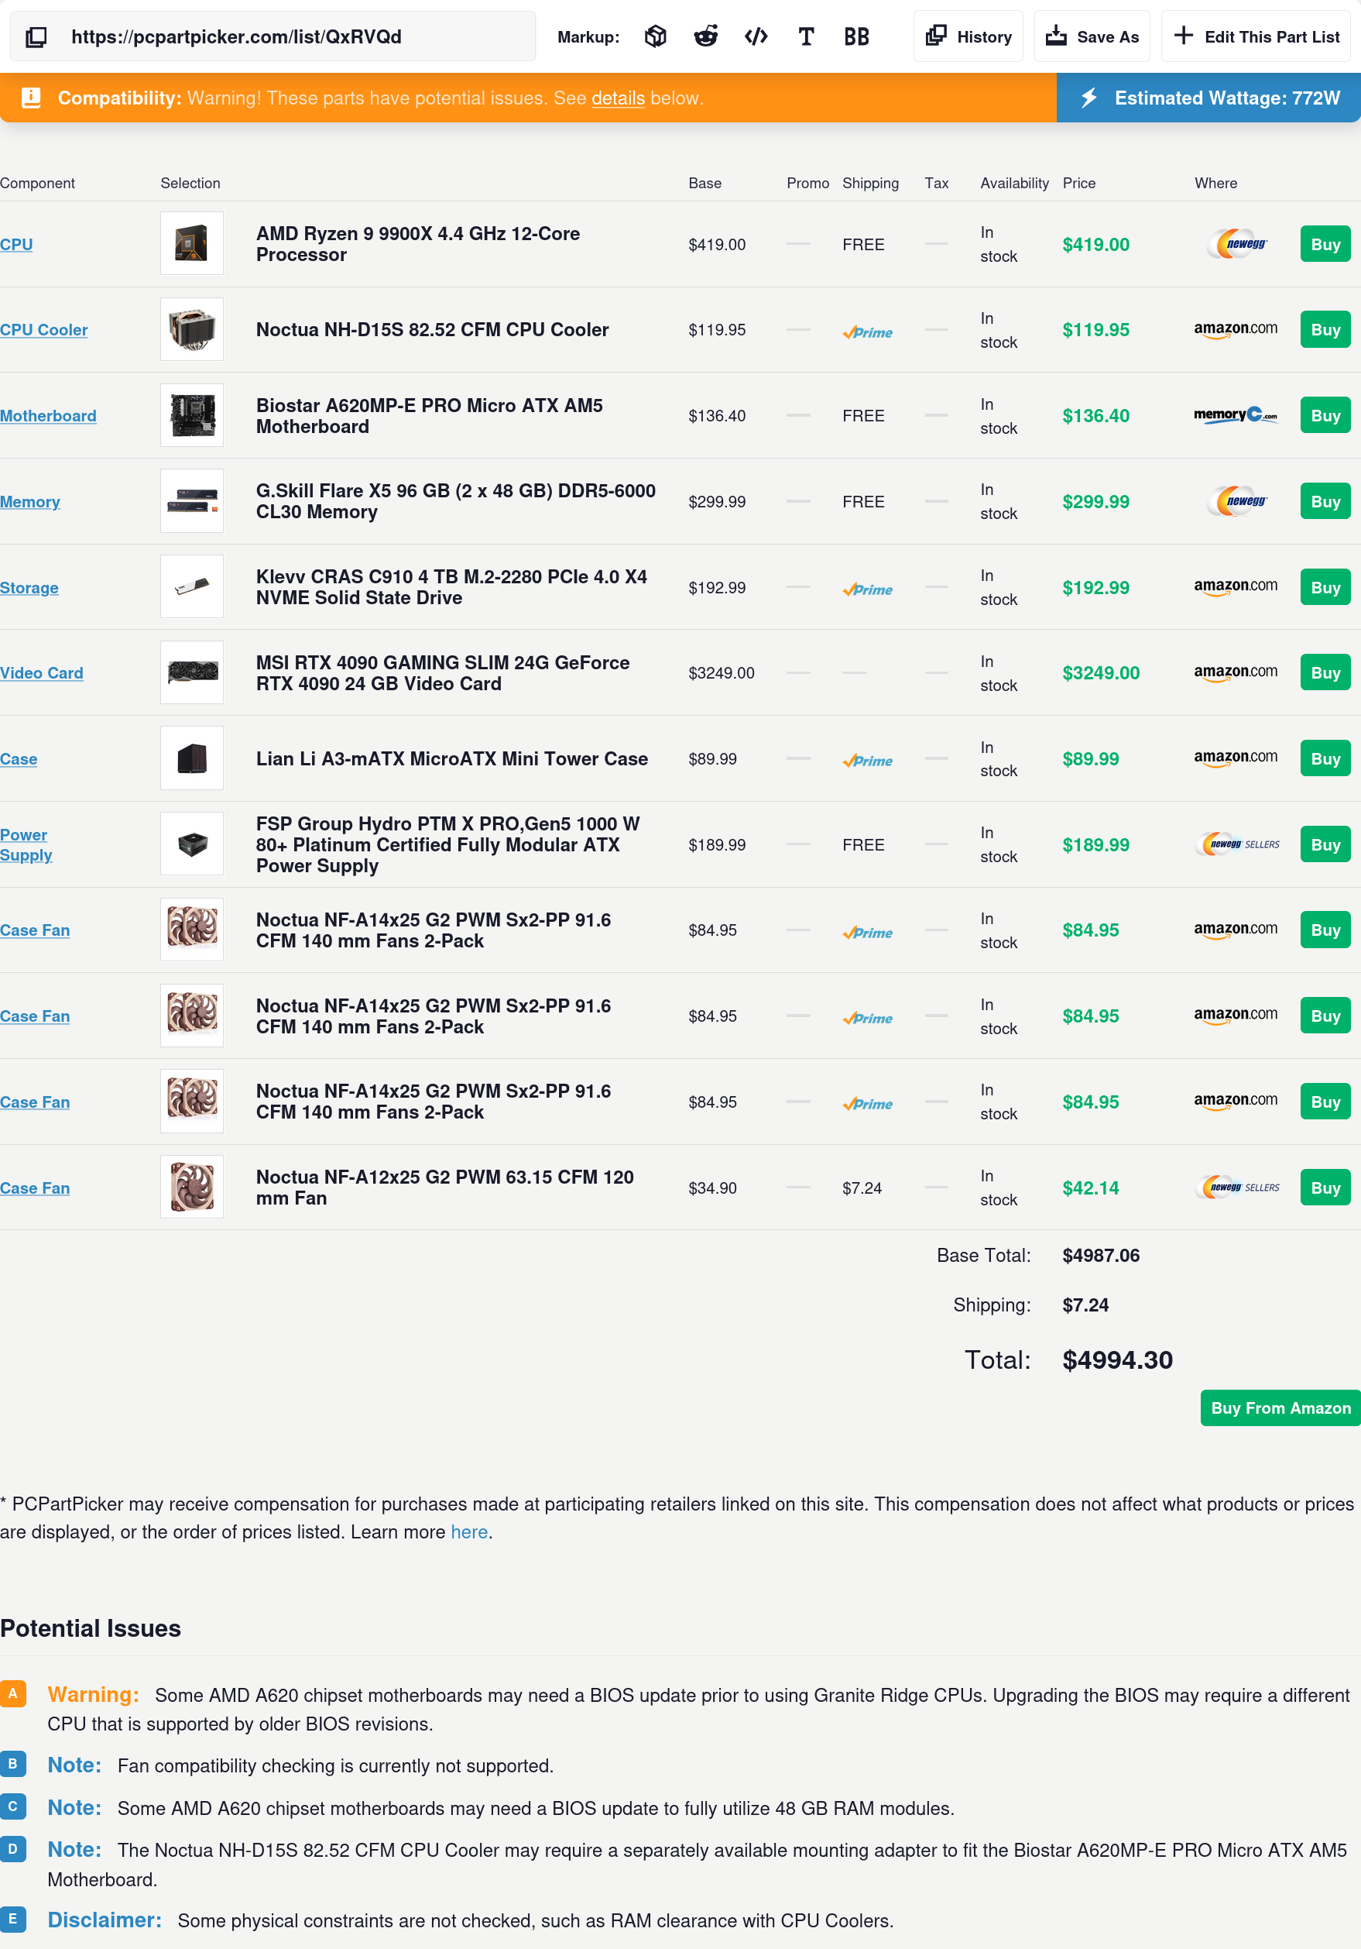This screenshot has width=1361, height=1949.
Task: Click the Ryzen 9 9900X thumbnail
Action: pos(192,243)
